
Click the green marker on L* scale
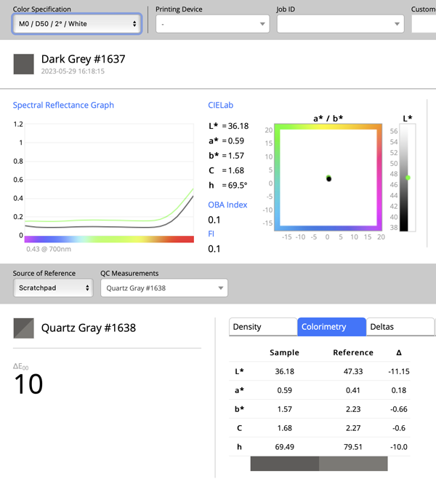[408, 178]
